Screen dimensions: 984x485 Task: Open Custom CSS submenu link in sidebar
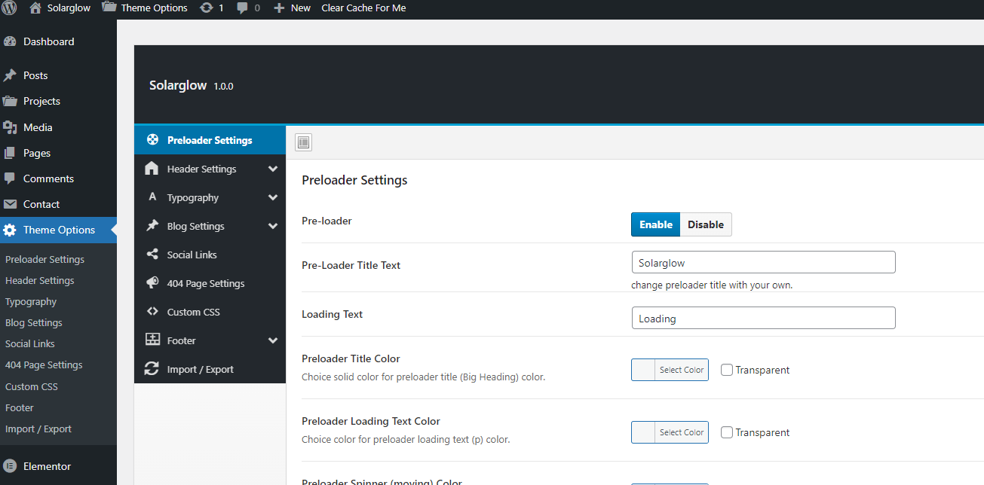(x=32, y=386)
